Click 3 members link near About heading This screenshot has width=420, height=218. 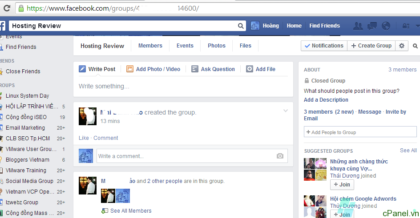402,69
